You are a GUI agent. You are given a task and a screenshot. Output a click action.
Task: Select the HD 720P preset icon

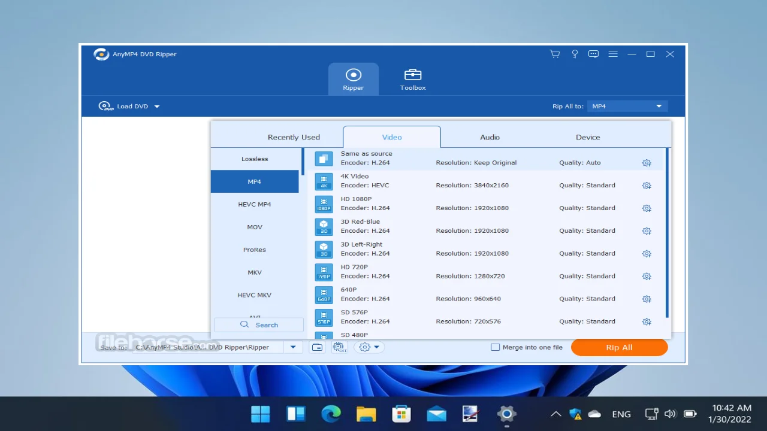coord(324,272)
